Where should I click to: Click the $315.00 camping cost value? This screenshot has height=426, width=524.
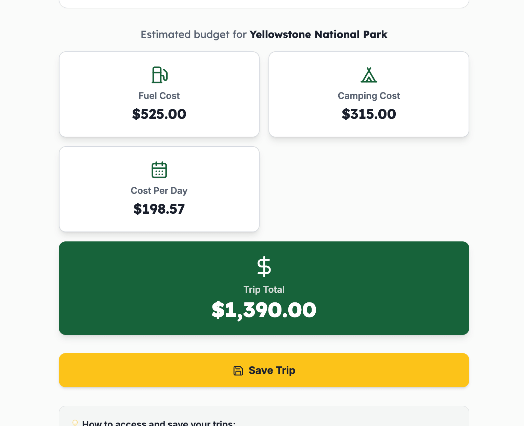pyautogui.click(x=369, y=114)
